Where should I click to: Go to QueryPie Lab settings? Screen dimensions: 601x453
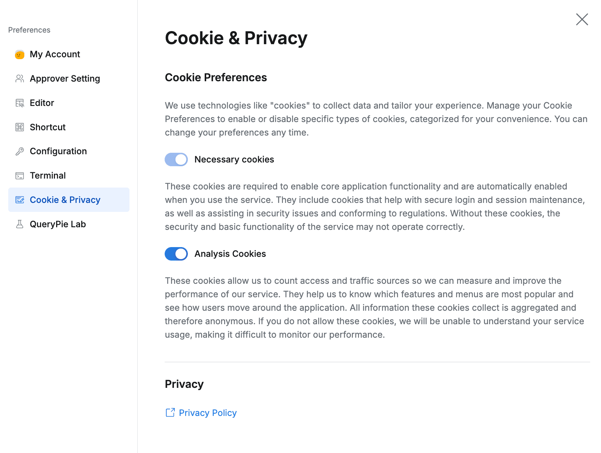(x=58, y=224)
